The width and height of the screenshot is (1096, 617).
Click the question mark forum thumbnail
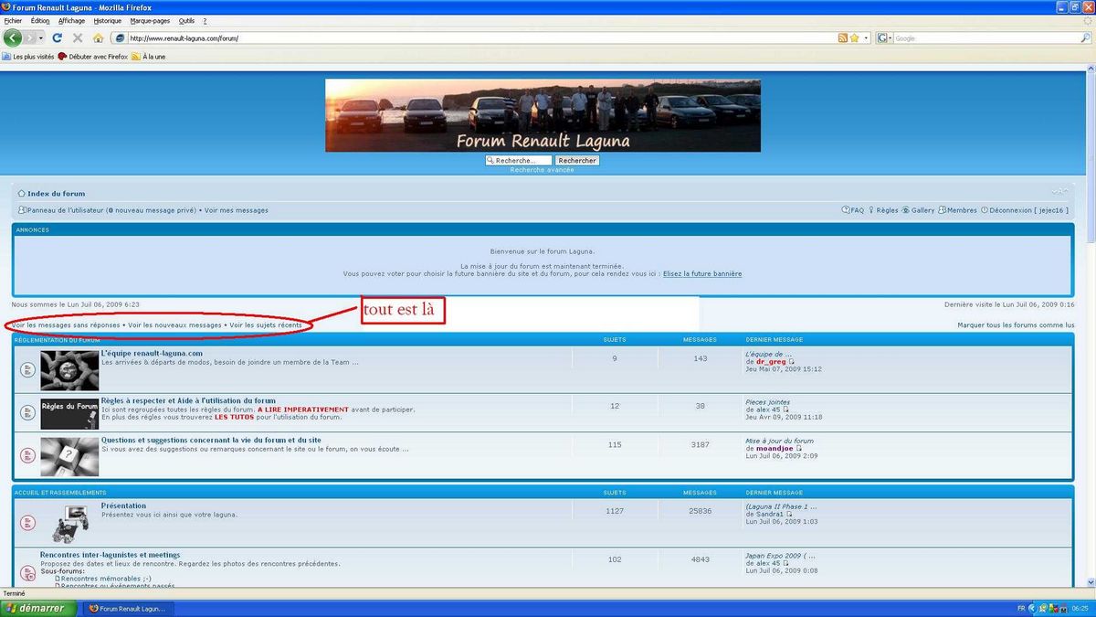point(69,456)
